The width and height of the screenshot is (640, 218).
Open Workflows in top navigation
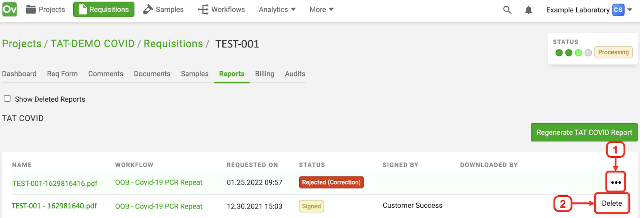tap(221, 10)
